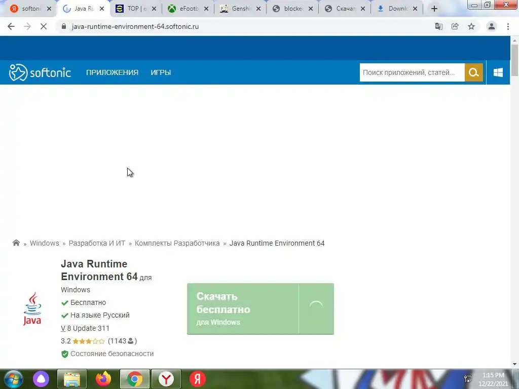
Task: Click the Softonic logo
Action: click(40, 72)
